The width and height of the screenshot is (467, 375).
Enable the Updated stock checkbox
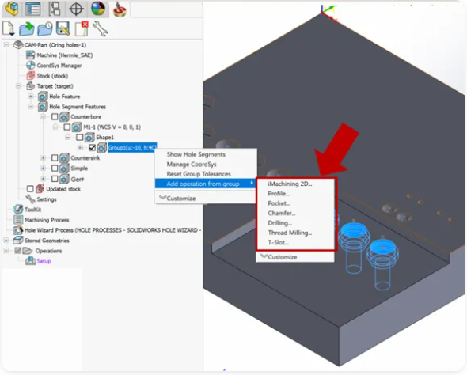point(30,189)
